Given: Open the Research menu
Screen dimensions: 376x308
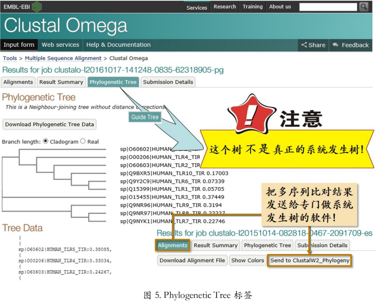Looking at the screenshot, I should (x=225, y=7).
